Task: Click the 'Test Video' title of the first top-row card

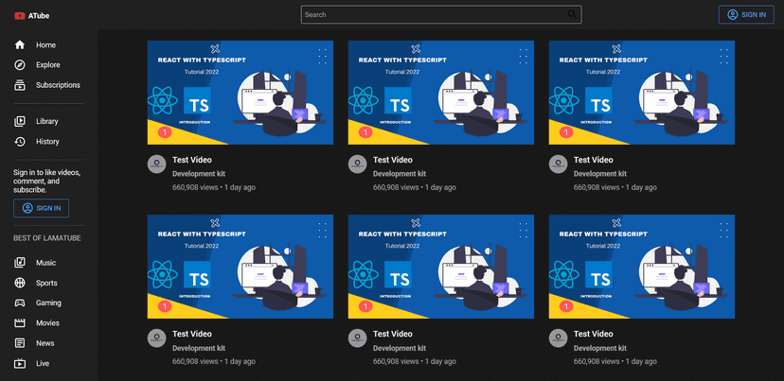Action: [192, 160]
